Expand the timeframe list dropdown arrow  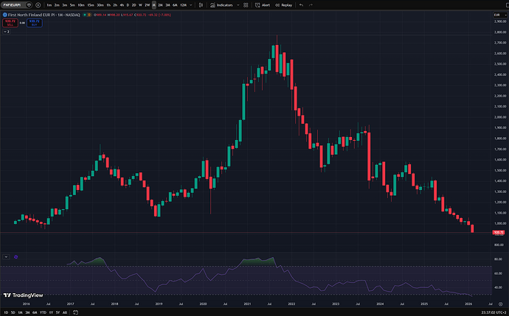tap(191, 5)
